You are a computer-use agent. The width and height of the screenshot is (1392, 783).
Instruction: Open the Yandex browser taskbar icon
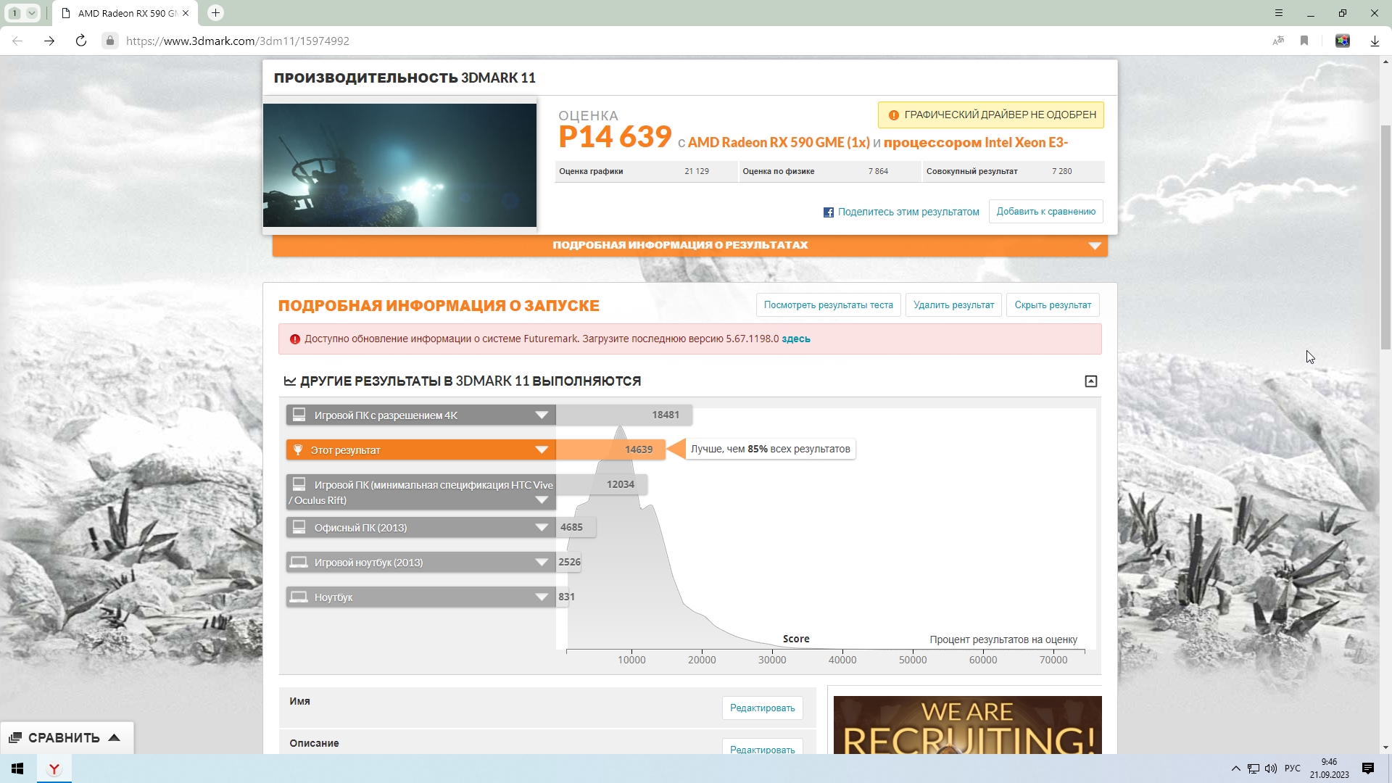54,768
